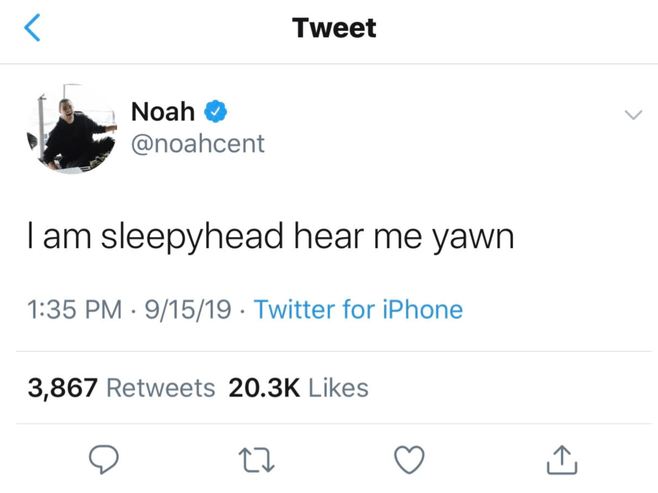The width and height of the screenshot is (658, 493).
Task: Open Noah's profile picture
Action: 71,129
